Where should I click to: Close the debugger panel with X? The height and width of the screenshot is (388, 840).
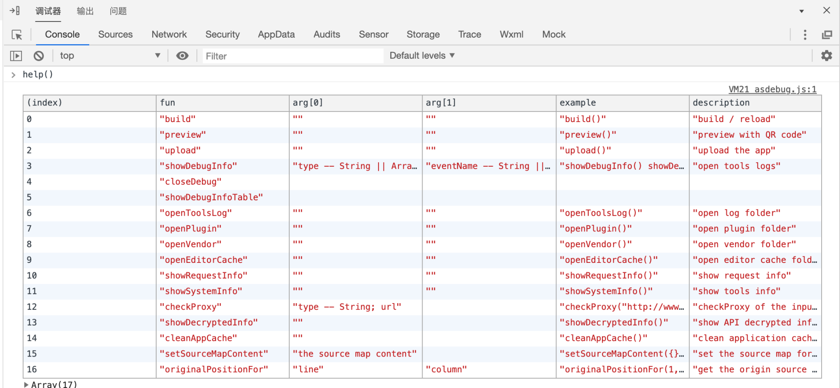[826, 10]
